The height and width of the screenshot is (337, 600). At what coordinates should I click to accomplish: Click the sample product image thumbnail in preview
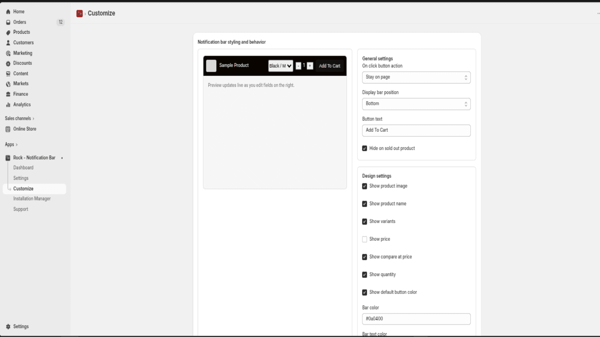coord(211,66)
